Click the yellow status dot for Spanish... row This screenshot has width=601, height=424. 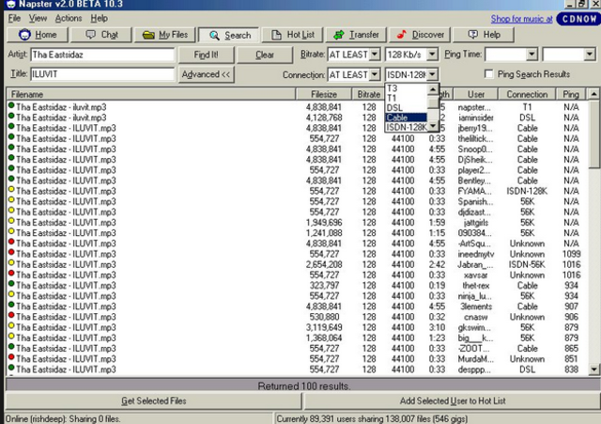point(11,199)
